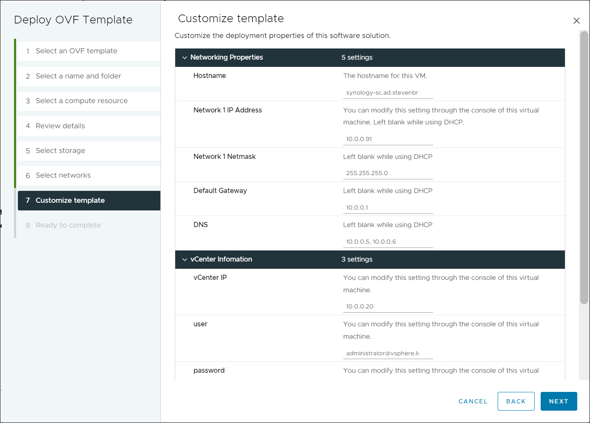Click the DNS servers input field

[x=388, y=242]
